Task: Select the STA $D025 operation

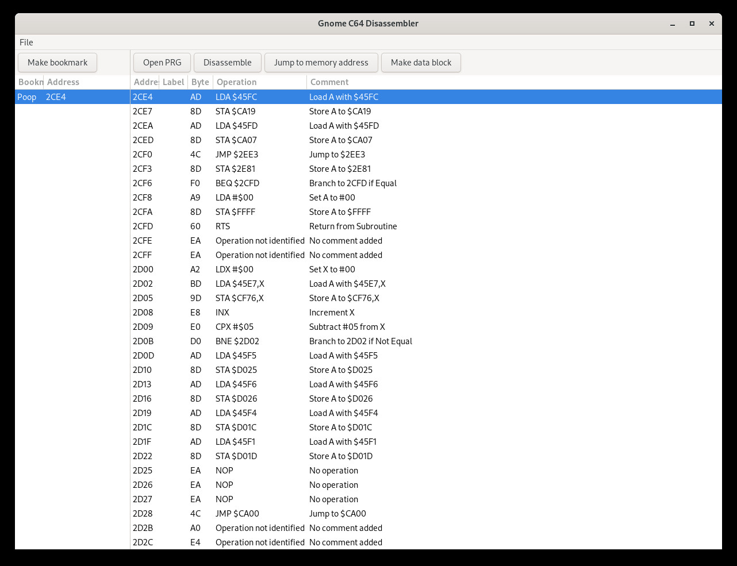Action: (236, 370)
